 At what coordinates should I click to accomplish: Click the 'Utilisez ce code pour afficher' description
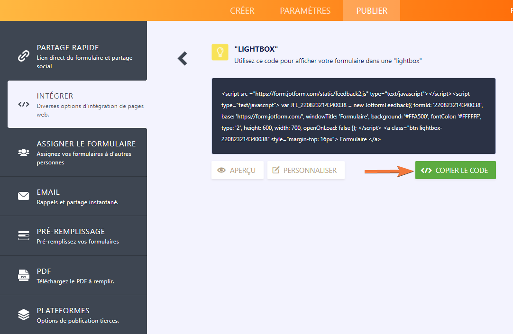click(x=328, y=61)
